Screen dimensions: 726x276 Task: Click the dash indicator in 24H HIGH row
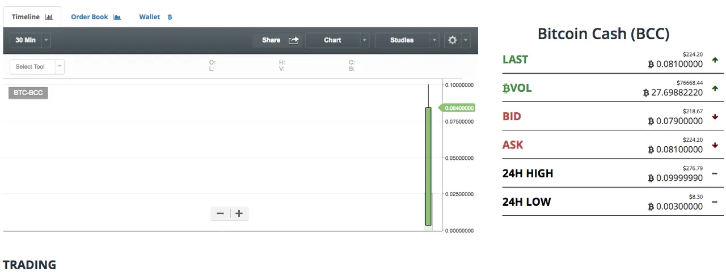point(715,173)
